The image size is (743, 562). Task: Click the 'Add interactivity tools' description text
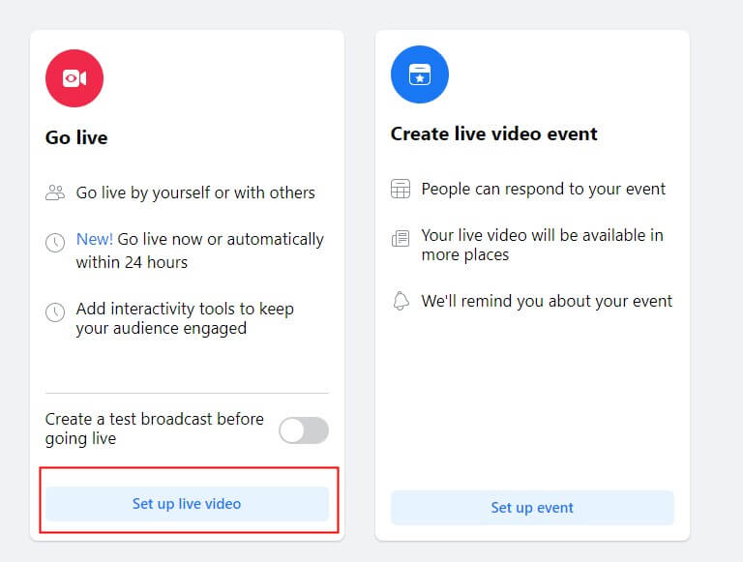point(185,318)
